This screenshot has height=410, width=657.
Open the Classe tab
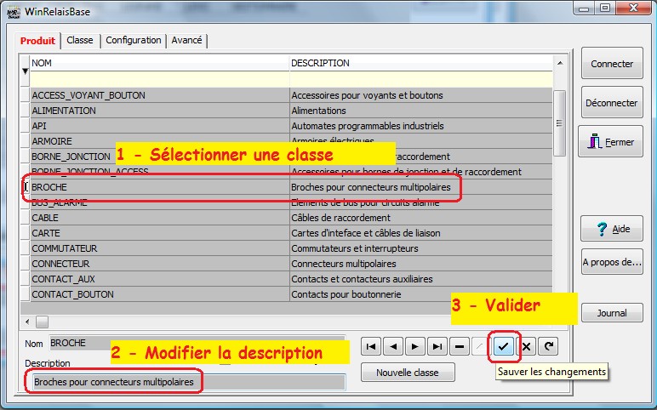tap(80, 41)
